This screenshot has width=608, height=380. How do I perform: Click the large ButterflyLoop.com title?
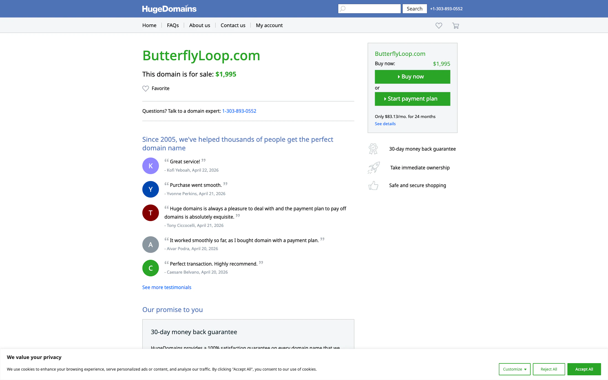tap(201, 56)
